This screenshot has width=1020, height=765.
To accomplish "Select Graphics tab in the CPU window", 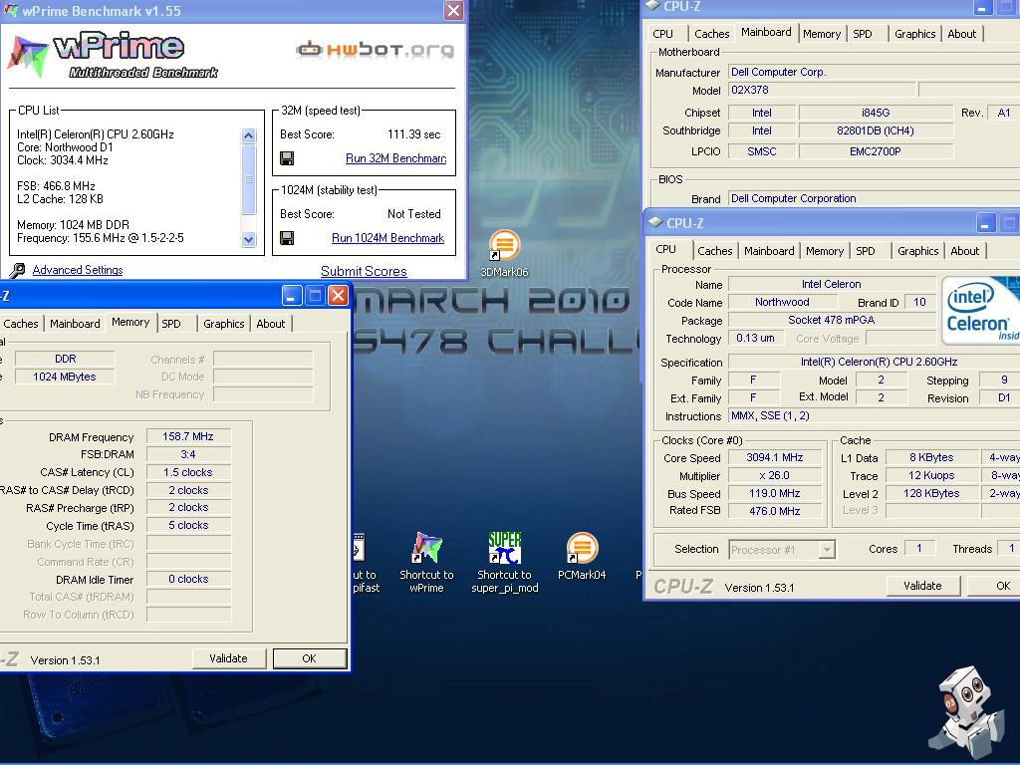I will coord(917,251).
